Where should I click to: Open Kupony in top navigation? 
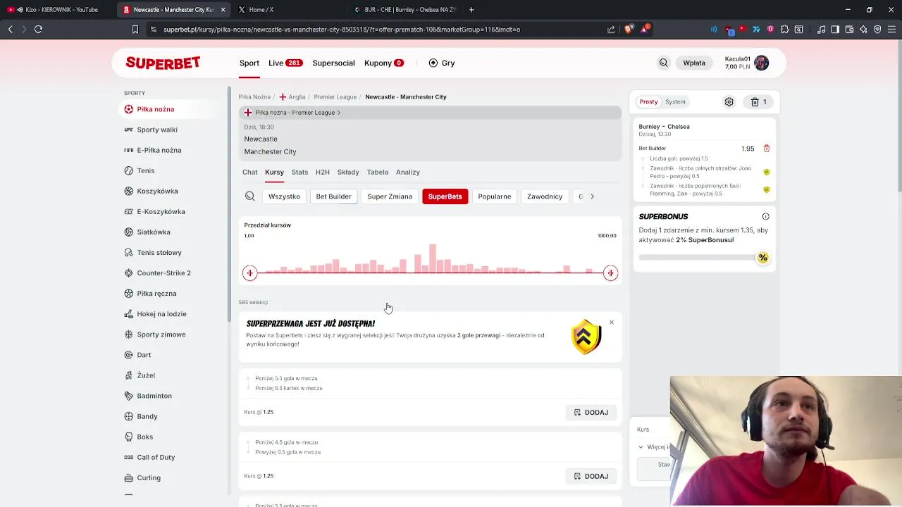click(x=383, y=63)
